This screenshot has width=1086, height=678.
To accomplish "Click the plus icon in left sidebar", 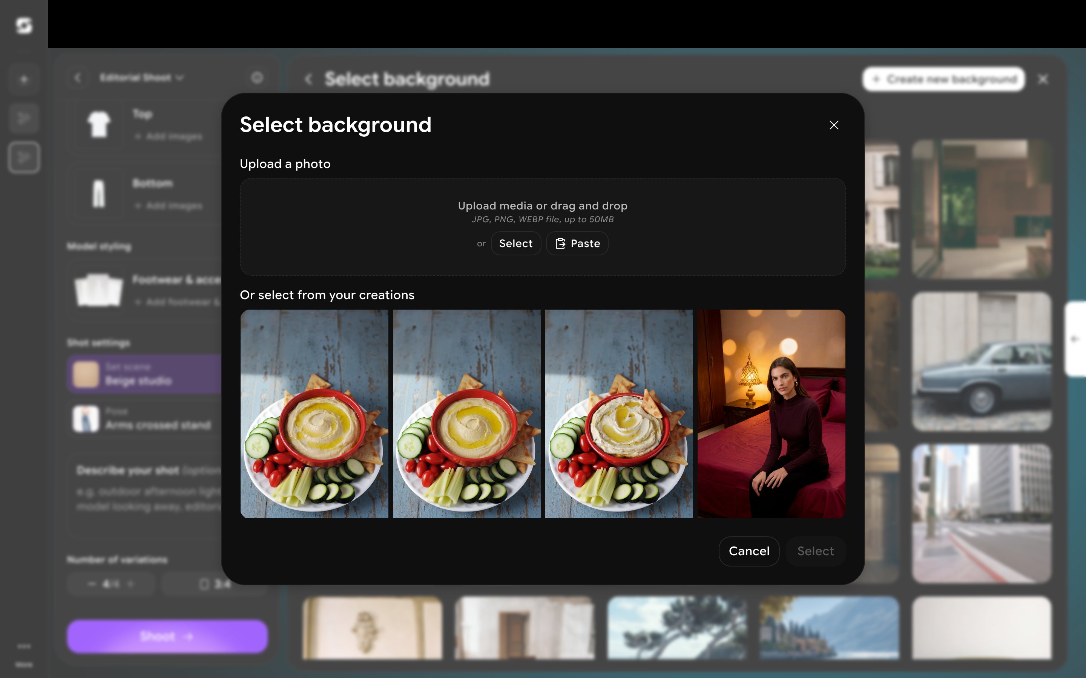I will 24,79.
